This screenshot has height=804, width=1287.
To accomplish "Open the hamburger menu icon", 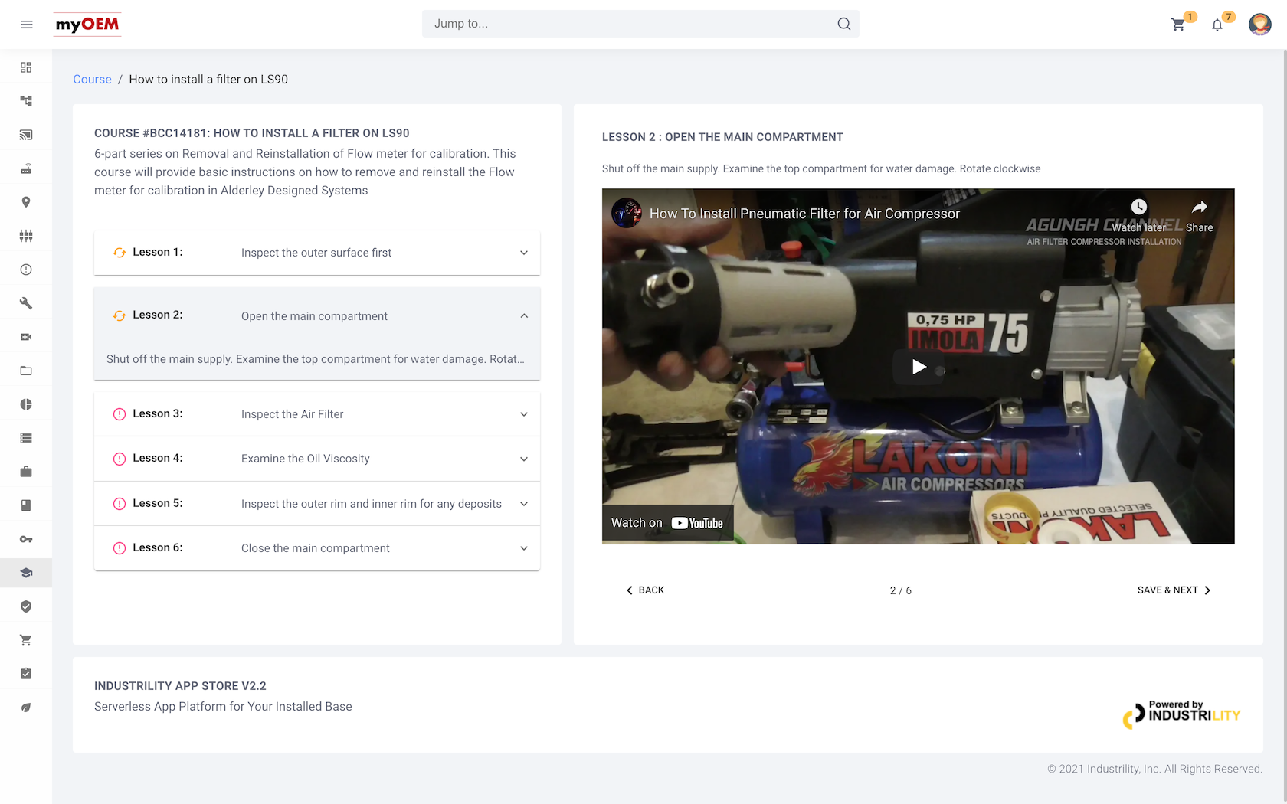I will click(27, 25).
